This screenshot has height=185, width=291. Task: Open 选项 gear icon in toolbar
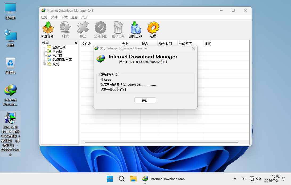point(153,30)
